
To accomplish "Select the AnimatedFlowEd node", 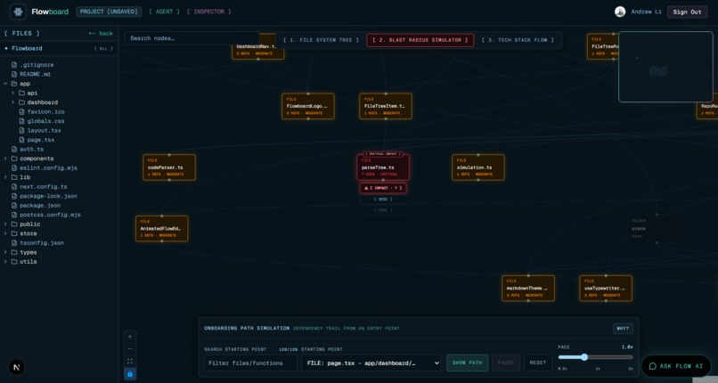I will coord(161,228).
